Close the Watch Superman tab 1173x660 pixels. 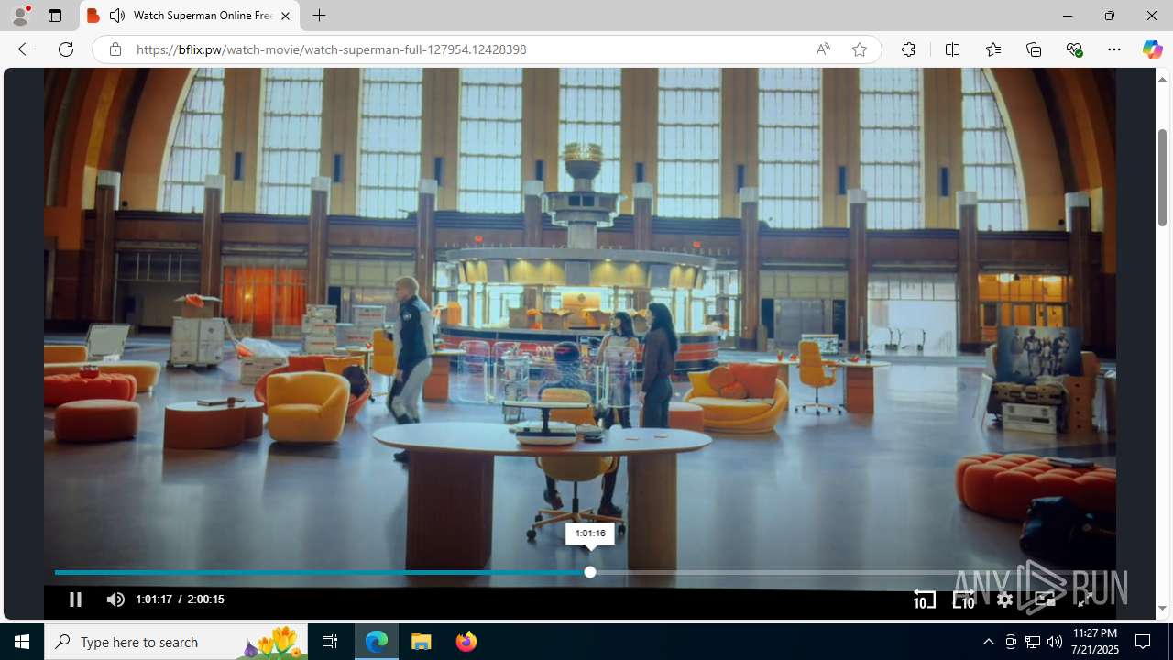pos(285,16)
